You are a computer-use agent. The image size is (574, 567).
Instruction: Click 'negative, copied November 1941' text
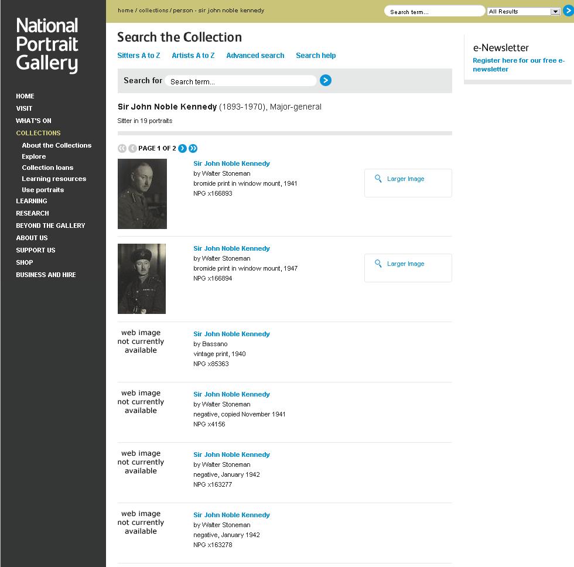[x=240, y=414]
